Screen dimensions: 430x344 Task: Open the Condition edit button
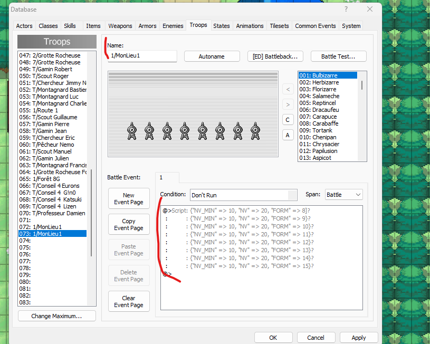tap(293, 195)
